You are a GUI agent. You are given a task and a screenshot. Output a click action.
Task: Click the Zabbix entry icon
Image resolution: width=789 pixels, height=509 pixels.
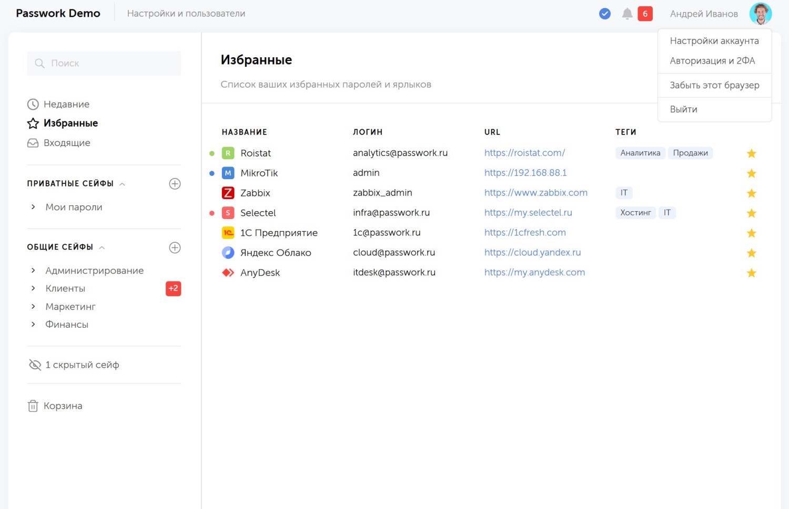coord(228,193)
